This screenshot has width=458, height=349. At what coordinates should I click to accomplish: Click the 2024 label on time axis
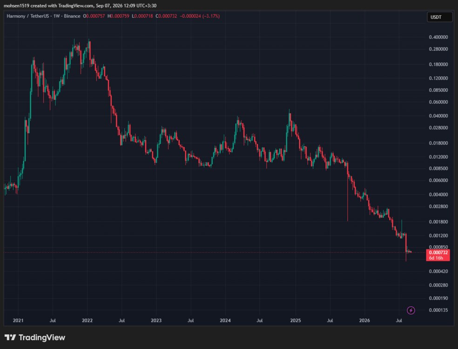coord(225,320)
